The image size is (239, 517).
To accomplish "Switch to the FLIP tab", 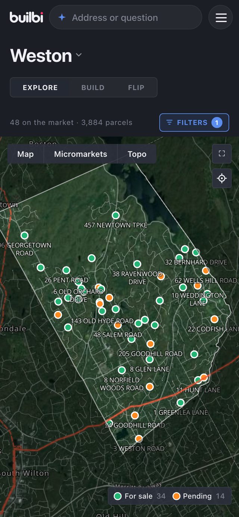I will [x=136, y=87].
